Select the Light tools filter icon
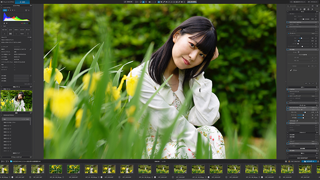This screenshot has width=320, height=180. pos(293,9)
